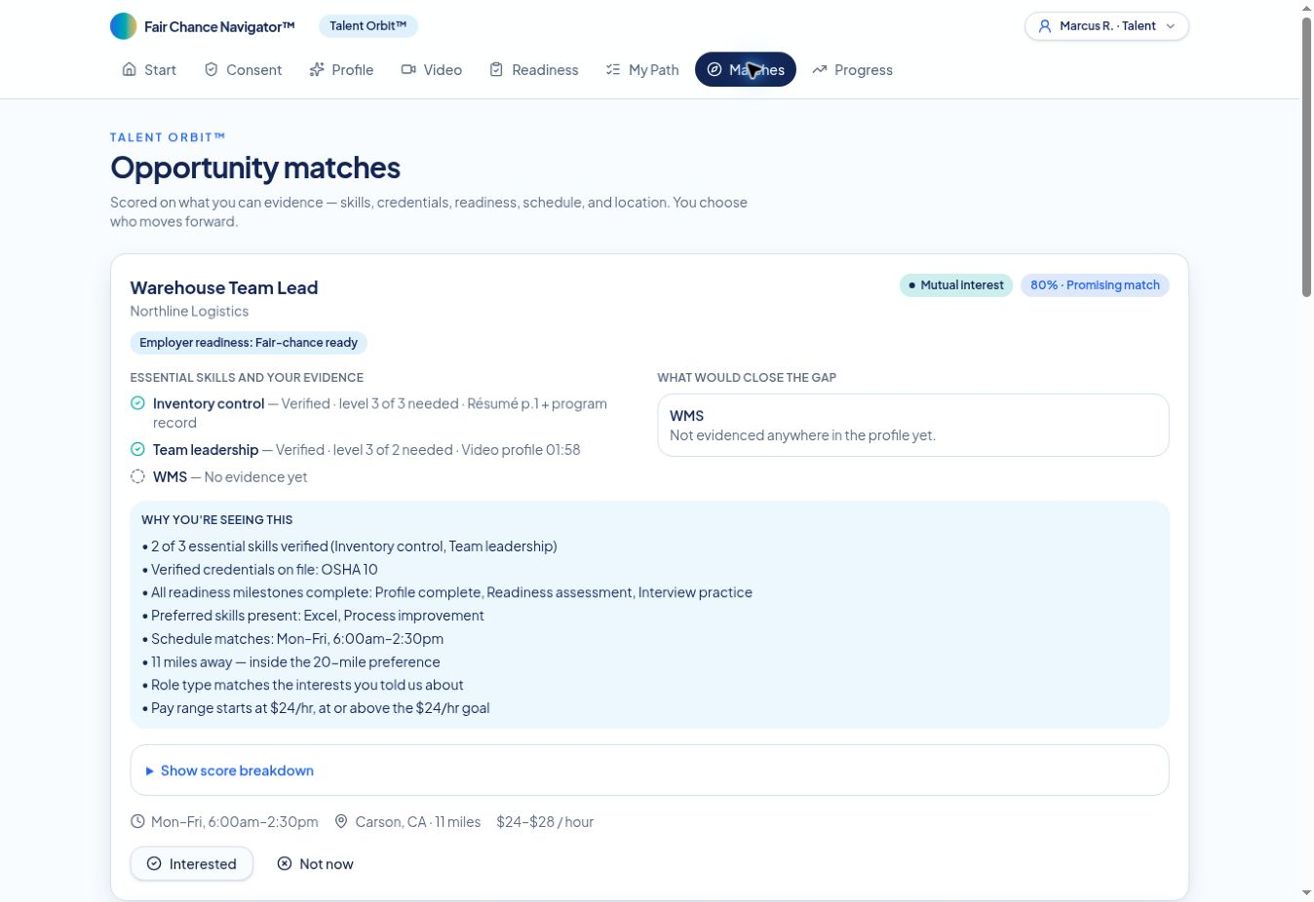Screen dimensions: 1314x902
Task: Expand Show score breakdown
Action: click(649, 770)
